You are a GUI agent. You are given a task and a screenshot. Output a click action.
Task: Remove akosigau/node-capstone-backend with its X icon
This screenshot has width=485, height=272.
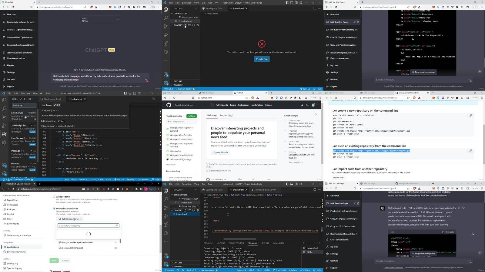pyautogui.click(x=116, y=242)
